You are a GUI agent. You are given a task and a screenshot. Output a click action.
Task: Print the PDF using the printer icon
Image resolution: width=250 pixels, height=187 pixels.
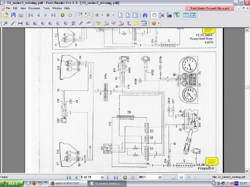(x=21, y=15)
